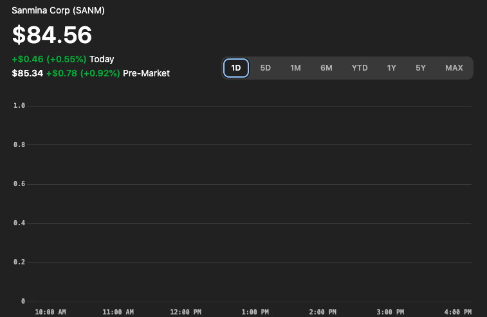
Task: Select the YTD range tab
Action: pos(360,68)
